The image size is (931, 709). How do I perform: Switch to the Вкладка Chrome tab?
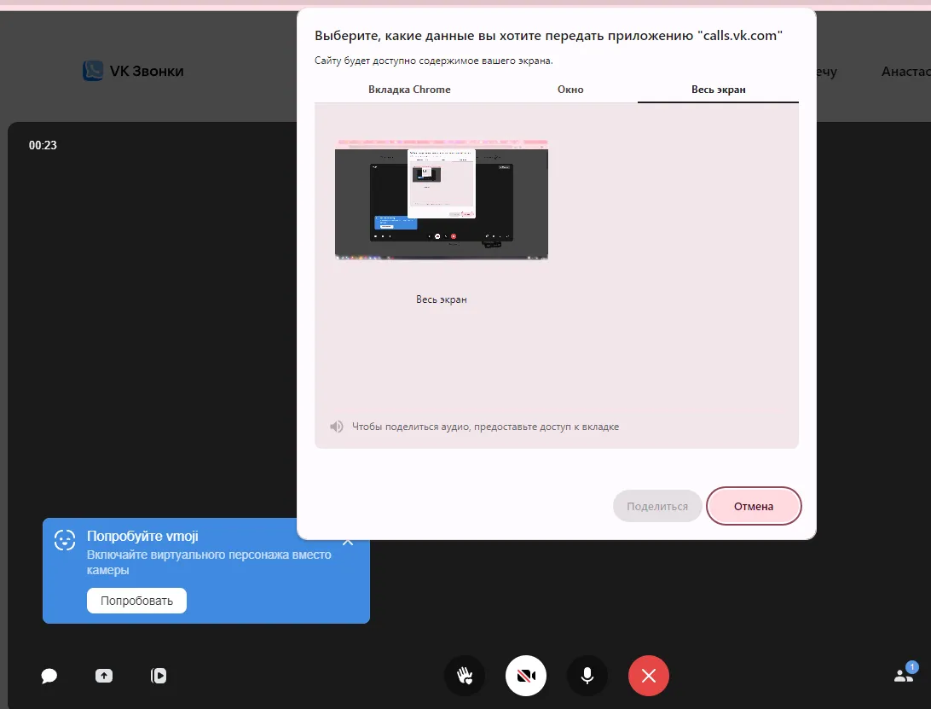[409, 89]
